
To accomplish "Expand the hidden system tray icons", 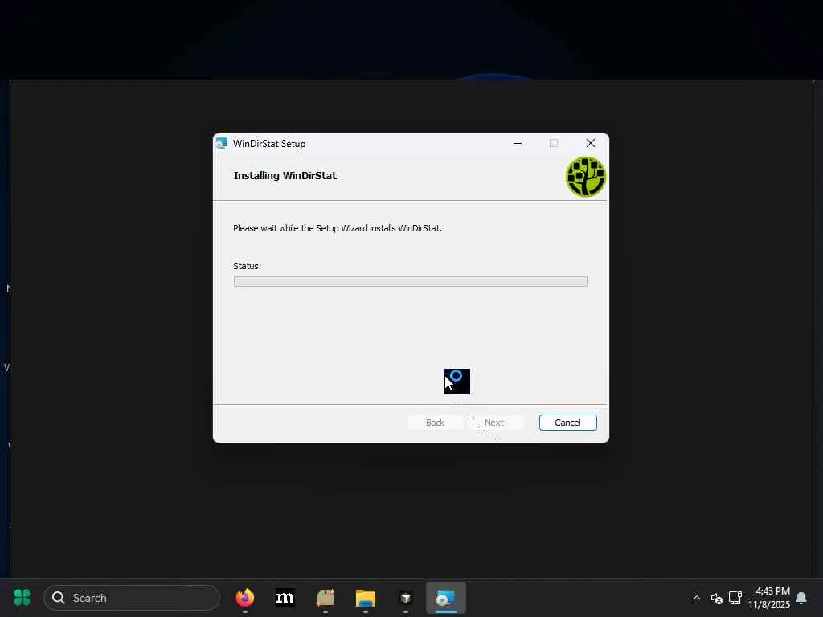I will point(697,598).
